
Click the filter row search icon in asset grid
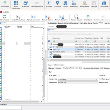[x=49, y=41]
